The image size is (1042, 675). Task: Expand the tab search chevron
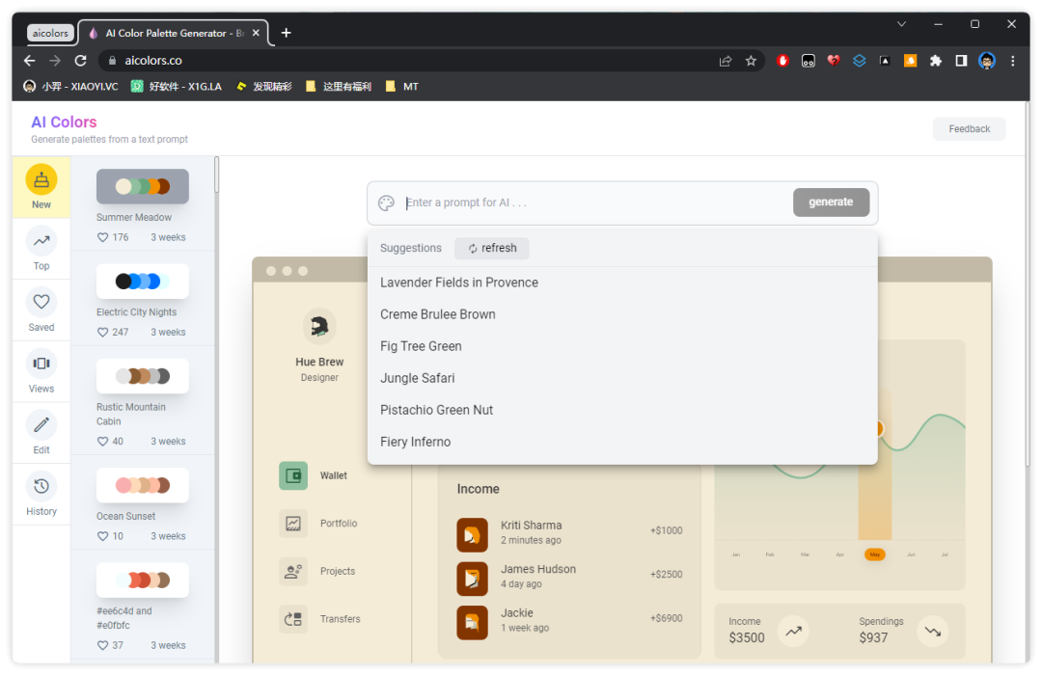[901, 24]
